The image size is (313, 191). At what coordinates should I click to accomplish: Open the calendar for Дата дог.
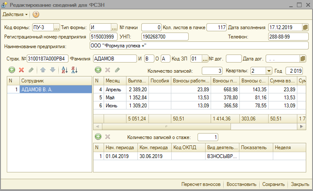tap(303, 58)
